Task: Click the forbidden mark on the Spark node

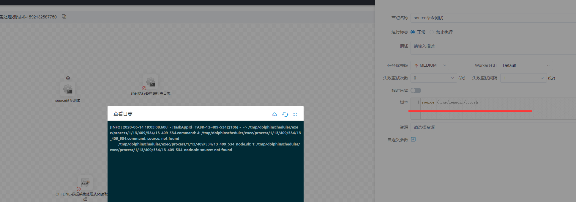Action: pos(79,189)
